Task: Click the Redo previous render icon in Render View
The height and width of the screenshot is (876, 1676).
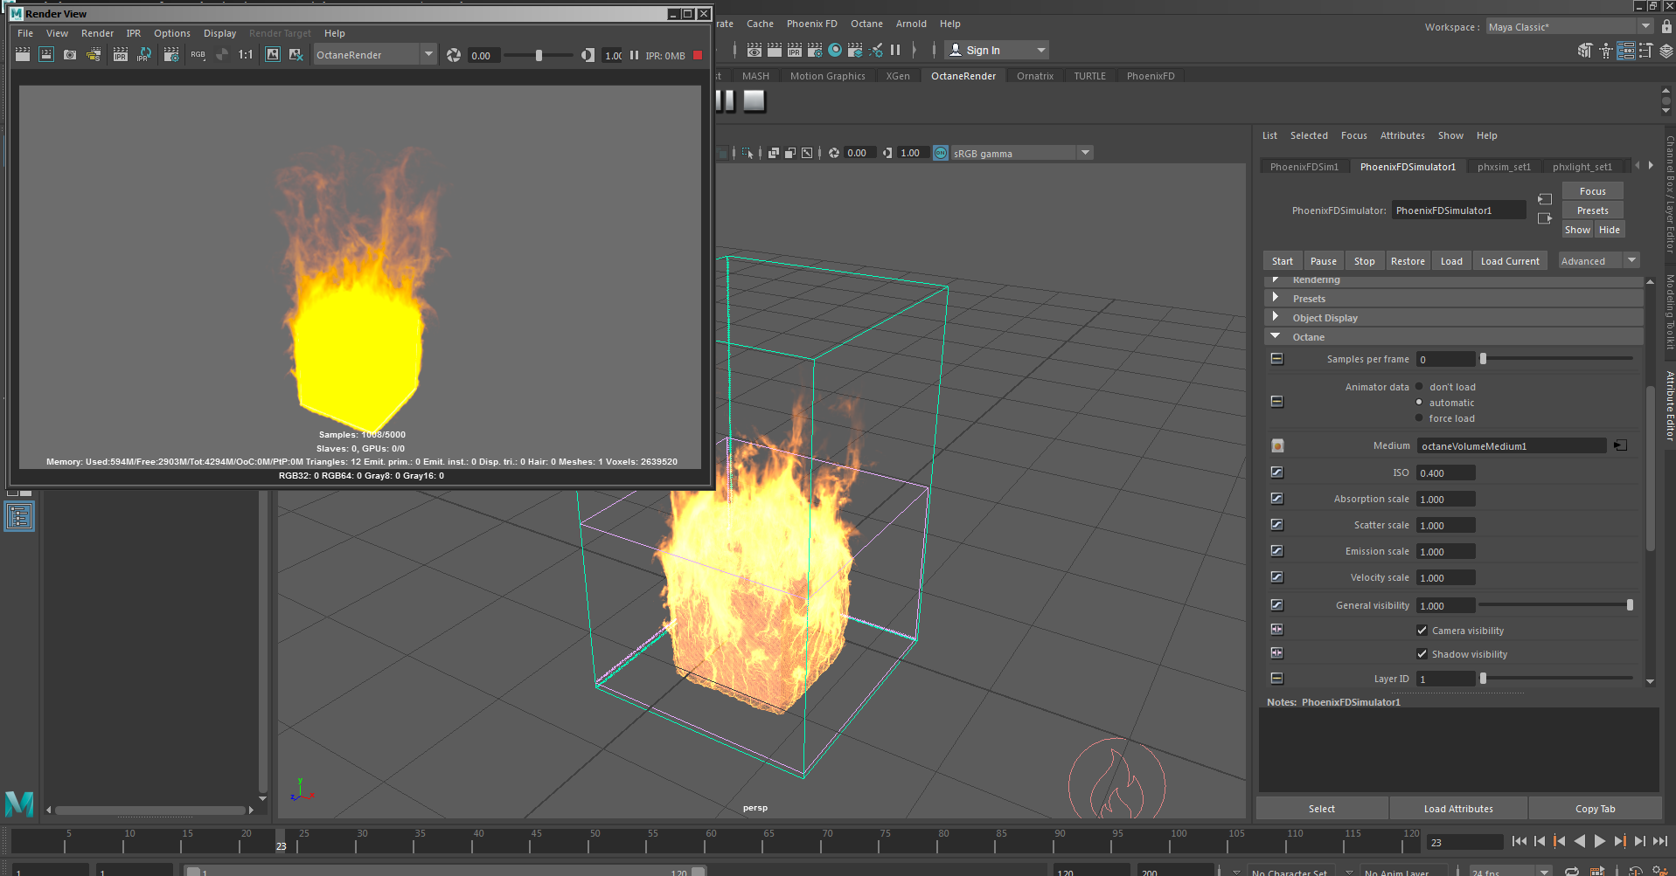Action: 23,55
